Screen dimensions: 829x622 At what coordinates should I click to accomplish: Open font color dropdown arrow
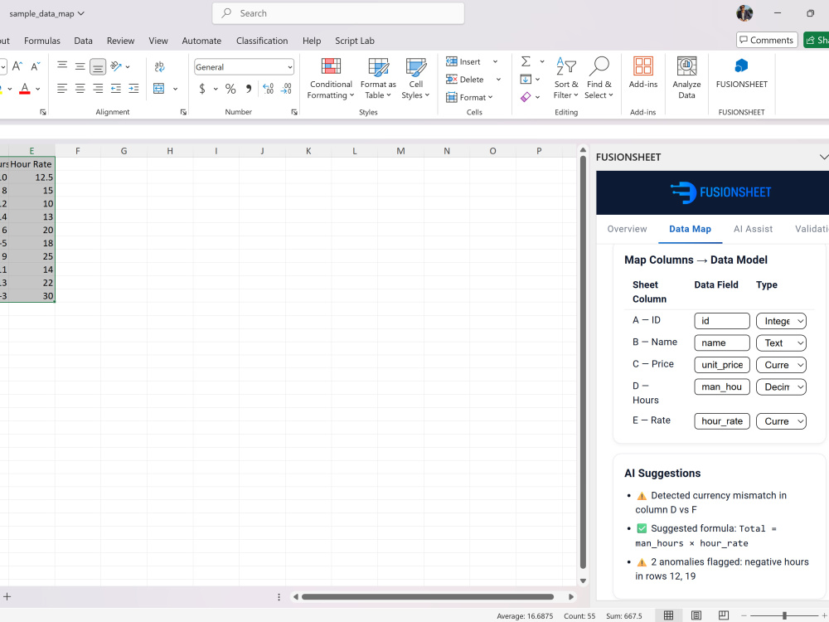pyautogui.click(x=38, y=89)
